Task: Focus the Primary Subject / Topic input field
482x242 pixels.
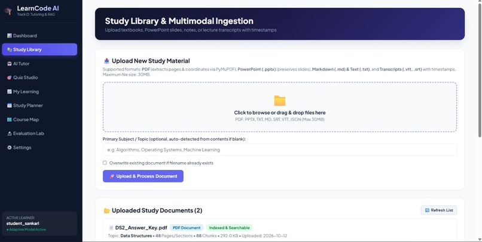Action: click(280, 150)
